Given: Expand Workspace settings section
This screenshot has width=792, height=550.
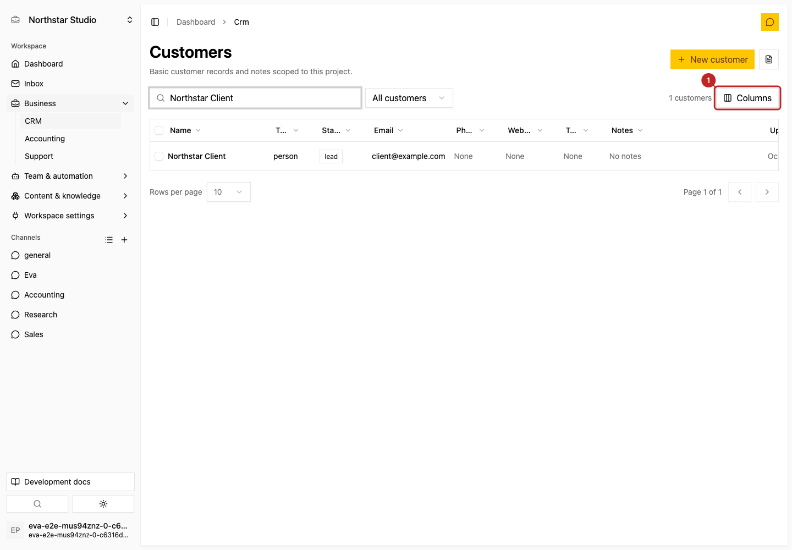Looking at the screenshot, I should pyautogui.click(x=70, y=216).
